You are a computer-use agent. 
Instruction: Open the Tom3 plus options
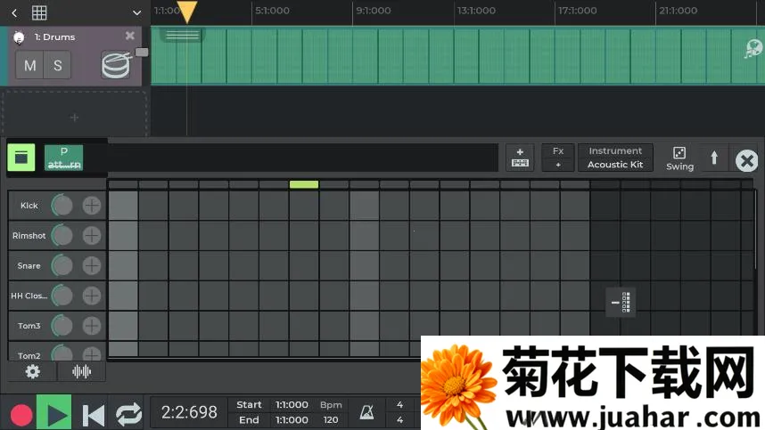[x=91, y=326]
